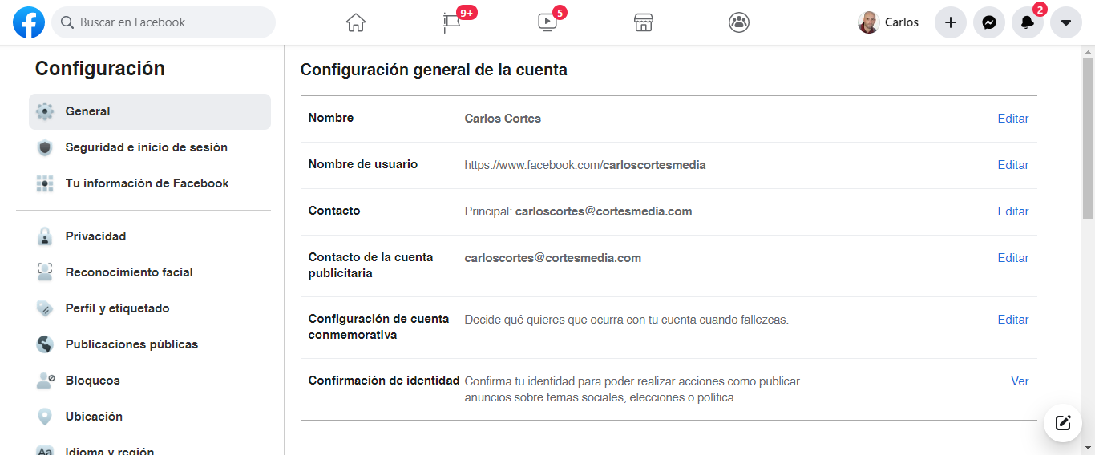Open the Groups icon in top bar
This screenshot has height=455, width=1095.
click(x=739, y=22)
